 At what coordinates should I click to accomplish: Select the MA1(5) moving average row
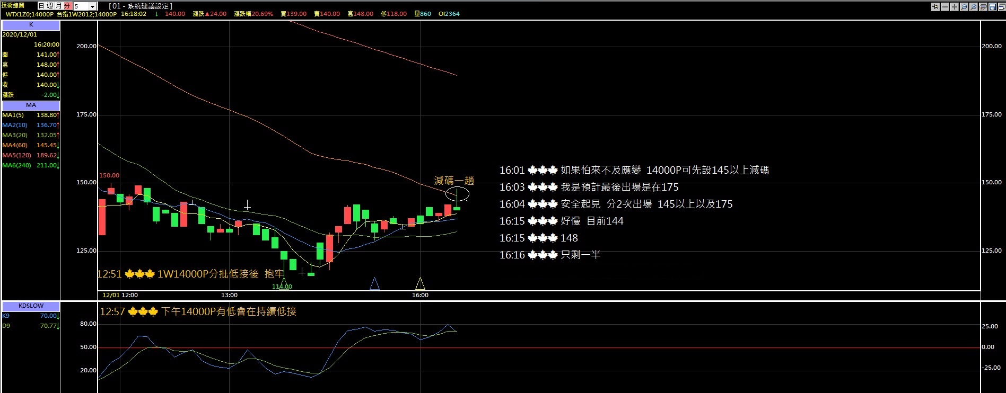pyautogui.click(x=31, y=115)
